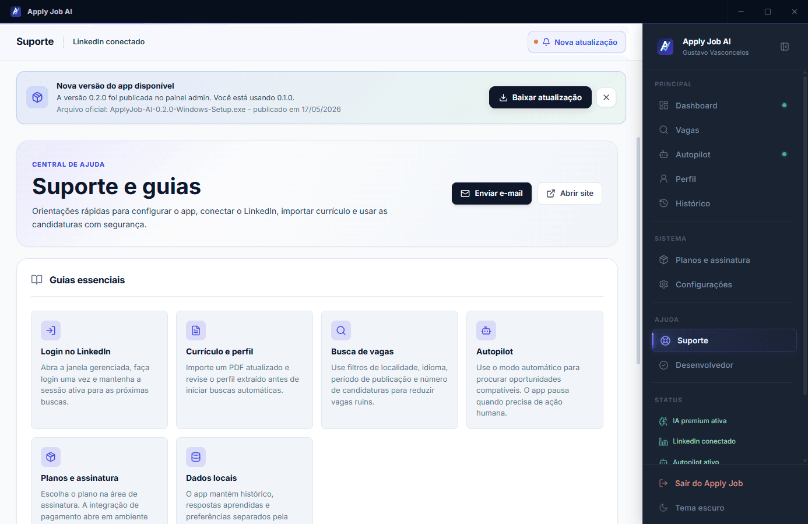Click the LinkedIn conectado status icon

click(663, 441)
